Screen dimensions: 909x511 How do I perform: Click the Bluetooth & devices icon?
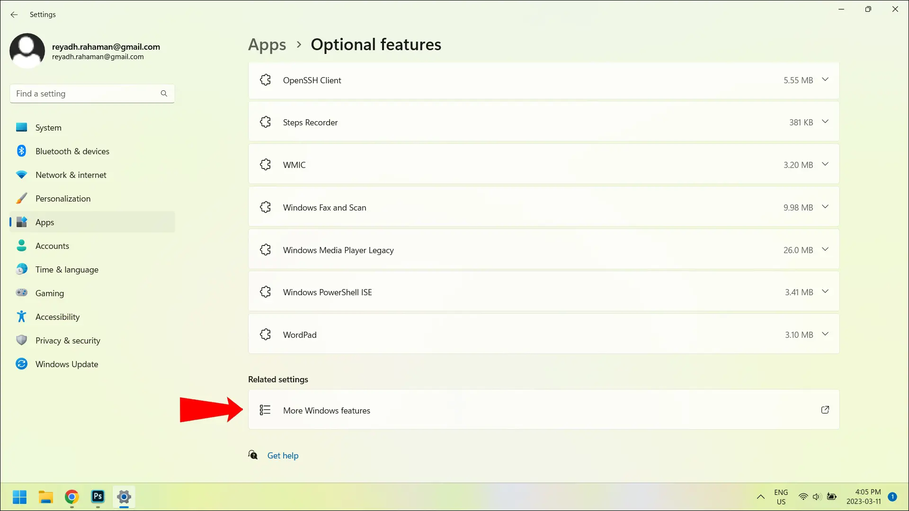click(22, 150)
